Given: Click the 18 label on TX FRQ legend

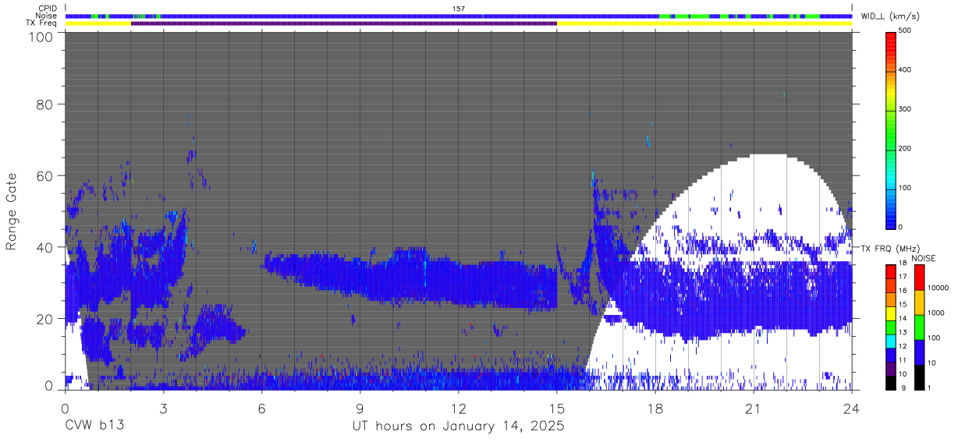Looking at the screenshot, I should point(901,264).
